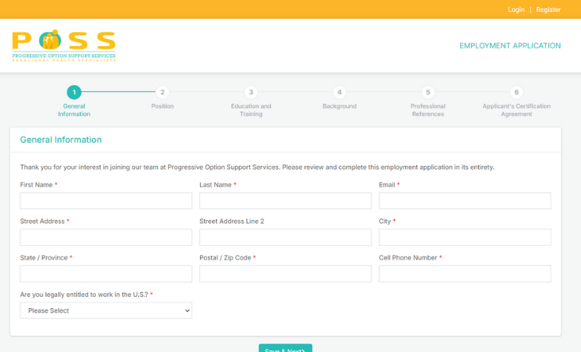Click into the Last Name field
The image size is (581, 352).
(x=285, y=201)
